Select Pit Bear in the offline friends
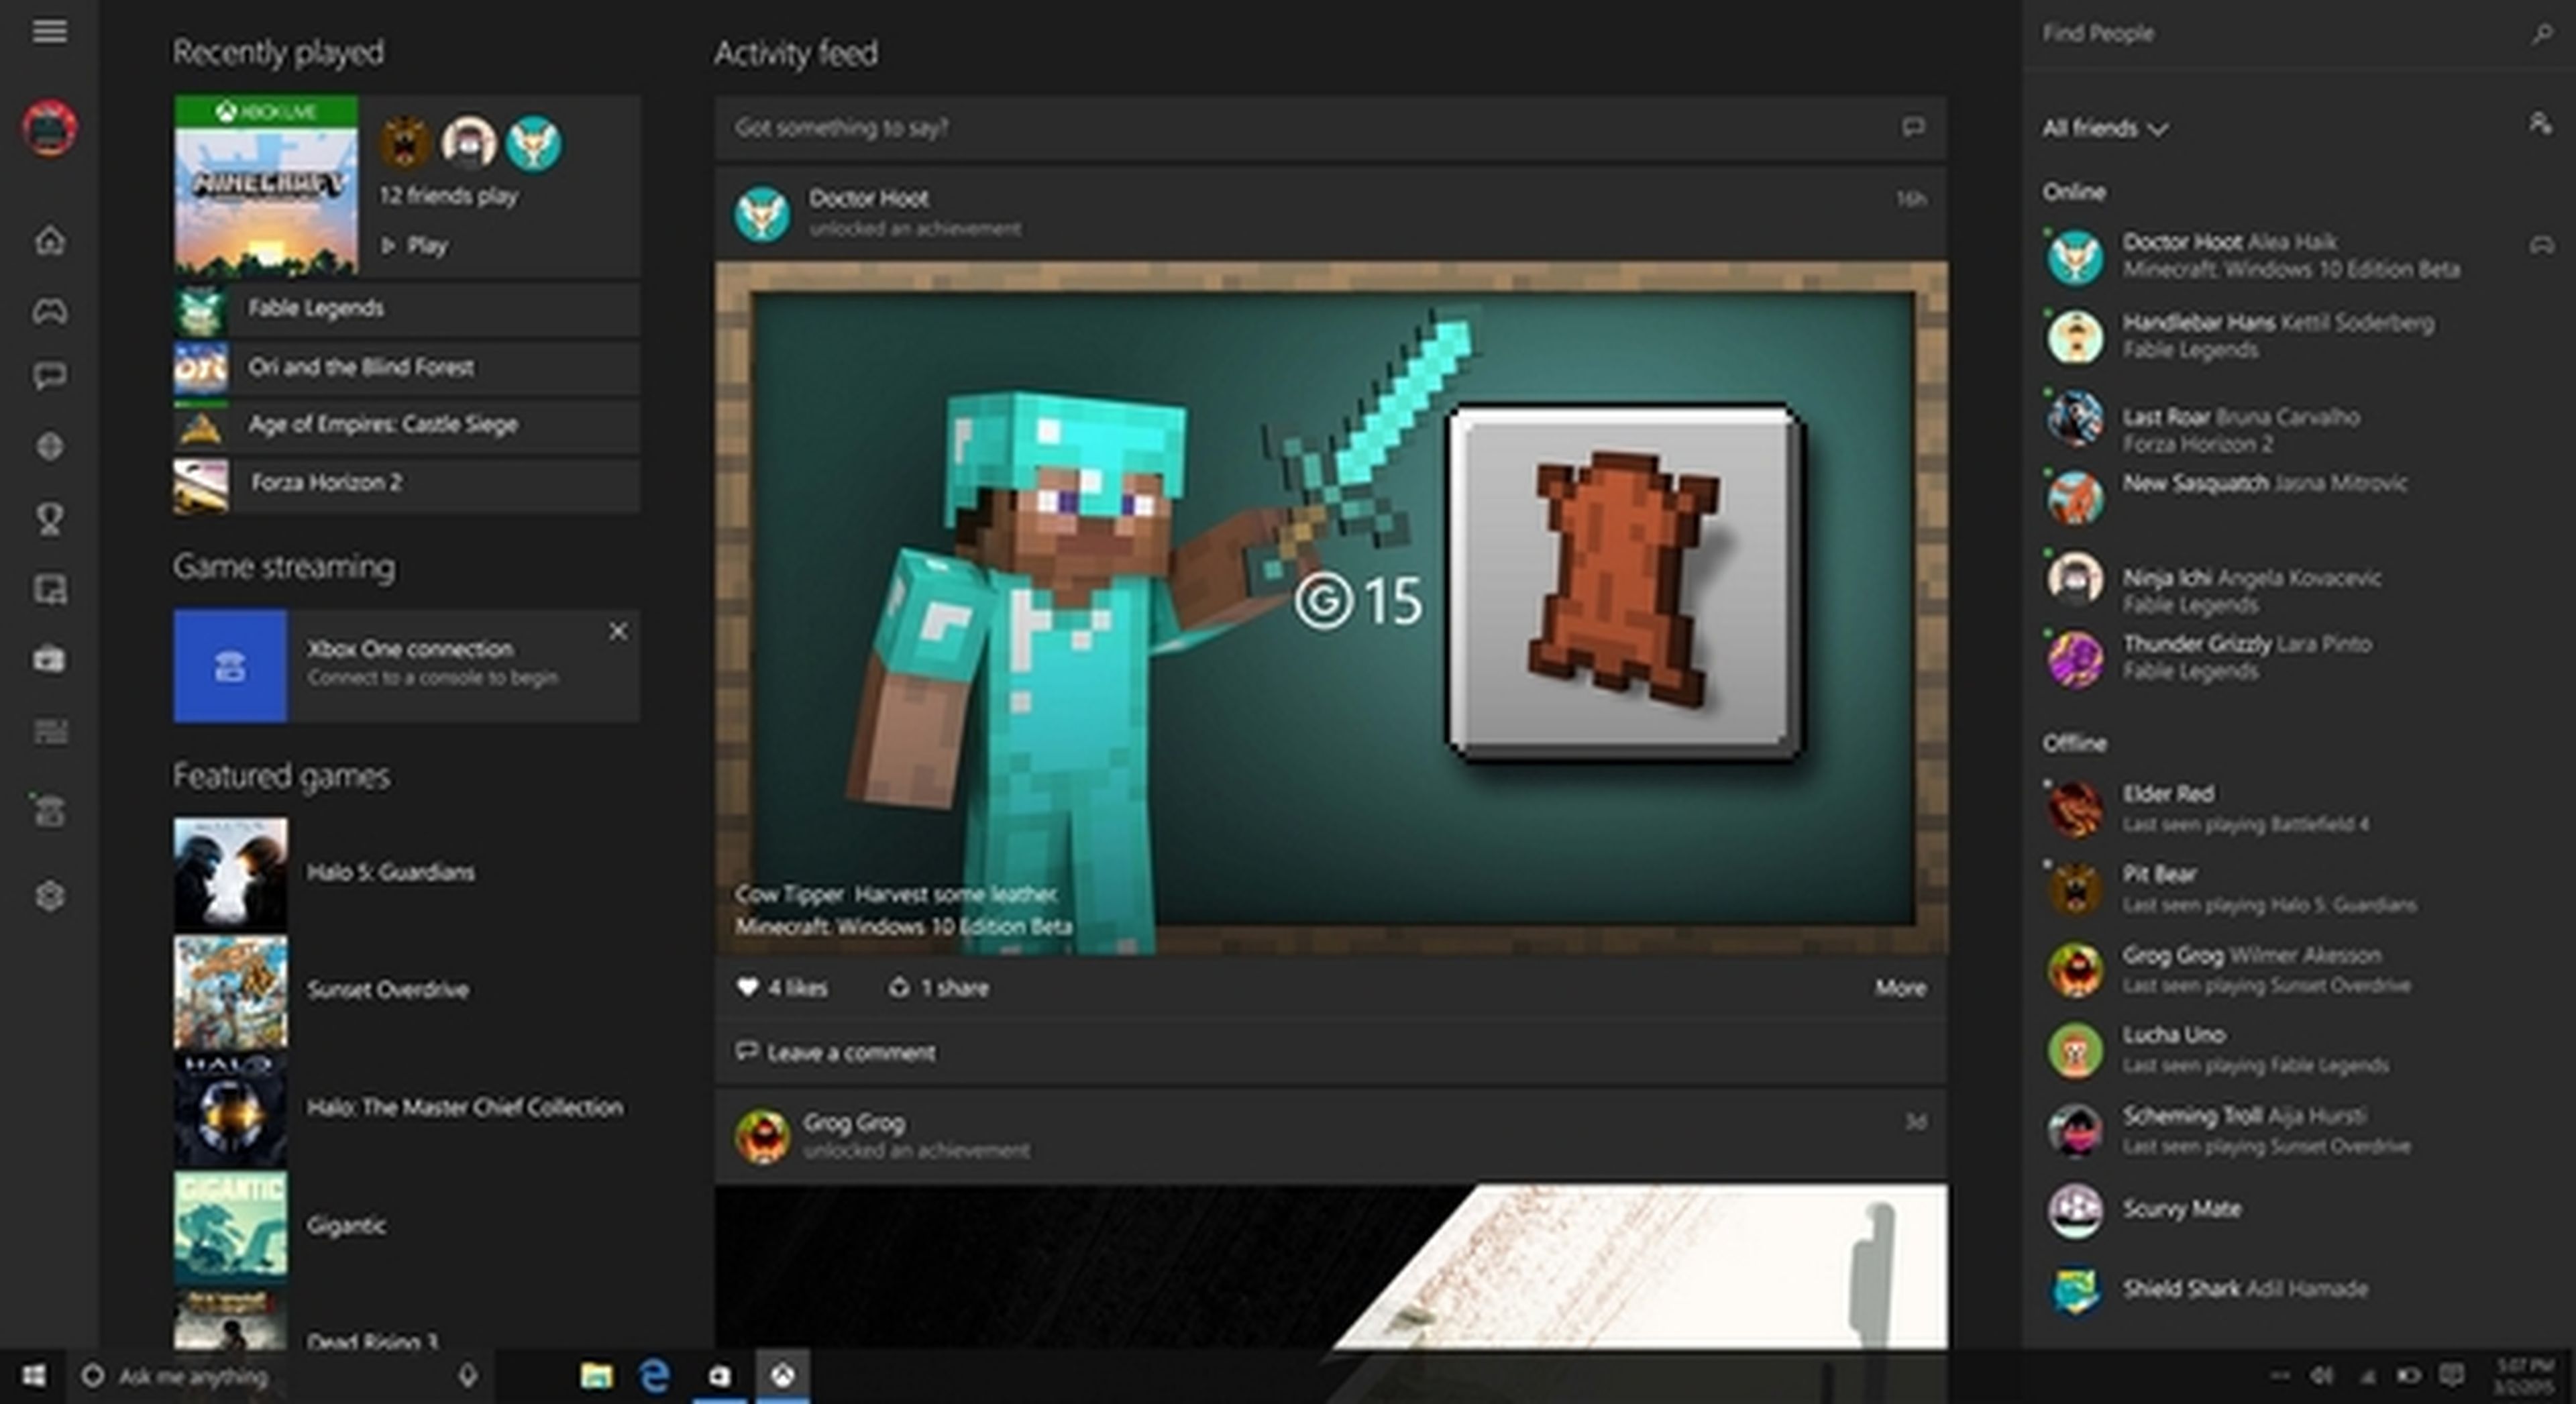This screenshot has height=1404, width=2576. [x=2298, y=888]
